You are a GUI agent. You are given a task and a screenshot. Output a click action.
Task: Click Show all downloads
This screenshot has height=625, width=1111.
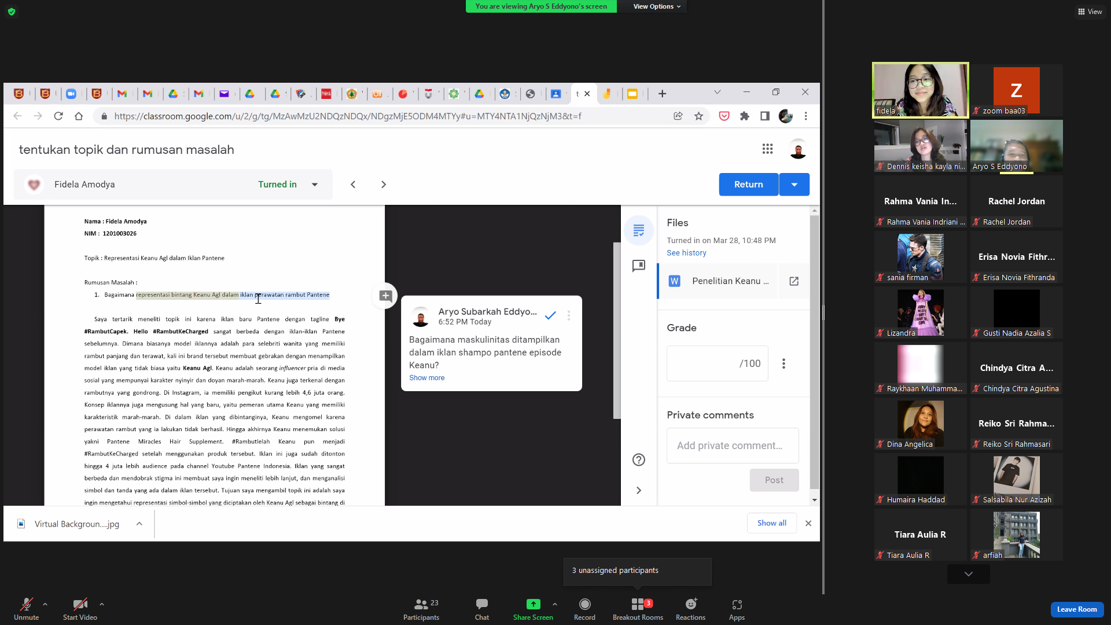point(772,523)
